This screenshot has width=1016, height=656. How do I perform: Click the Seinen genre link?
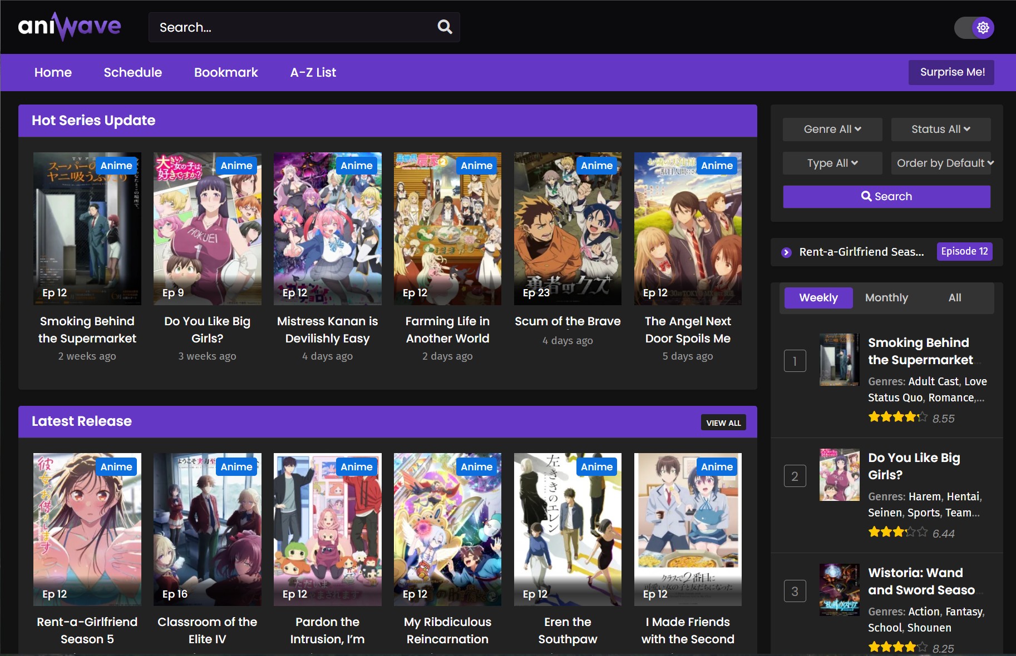coord(885,513)
